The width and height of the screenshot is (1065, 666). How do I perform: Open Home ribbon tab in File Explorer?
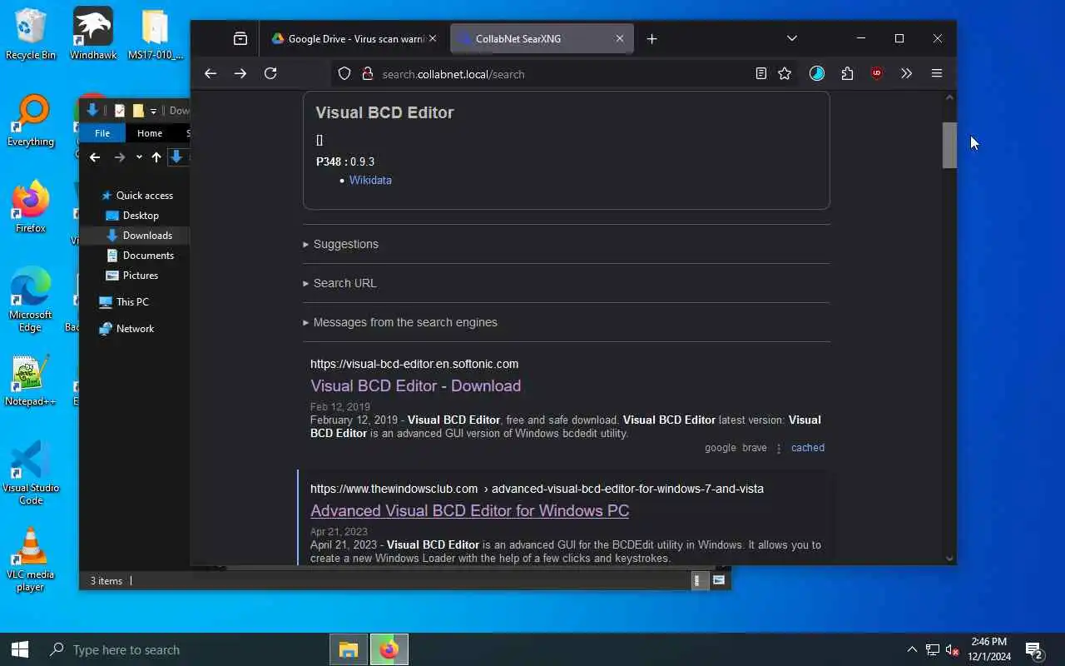coord(150,133)
